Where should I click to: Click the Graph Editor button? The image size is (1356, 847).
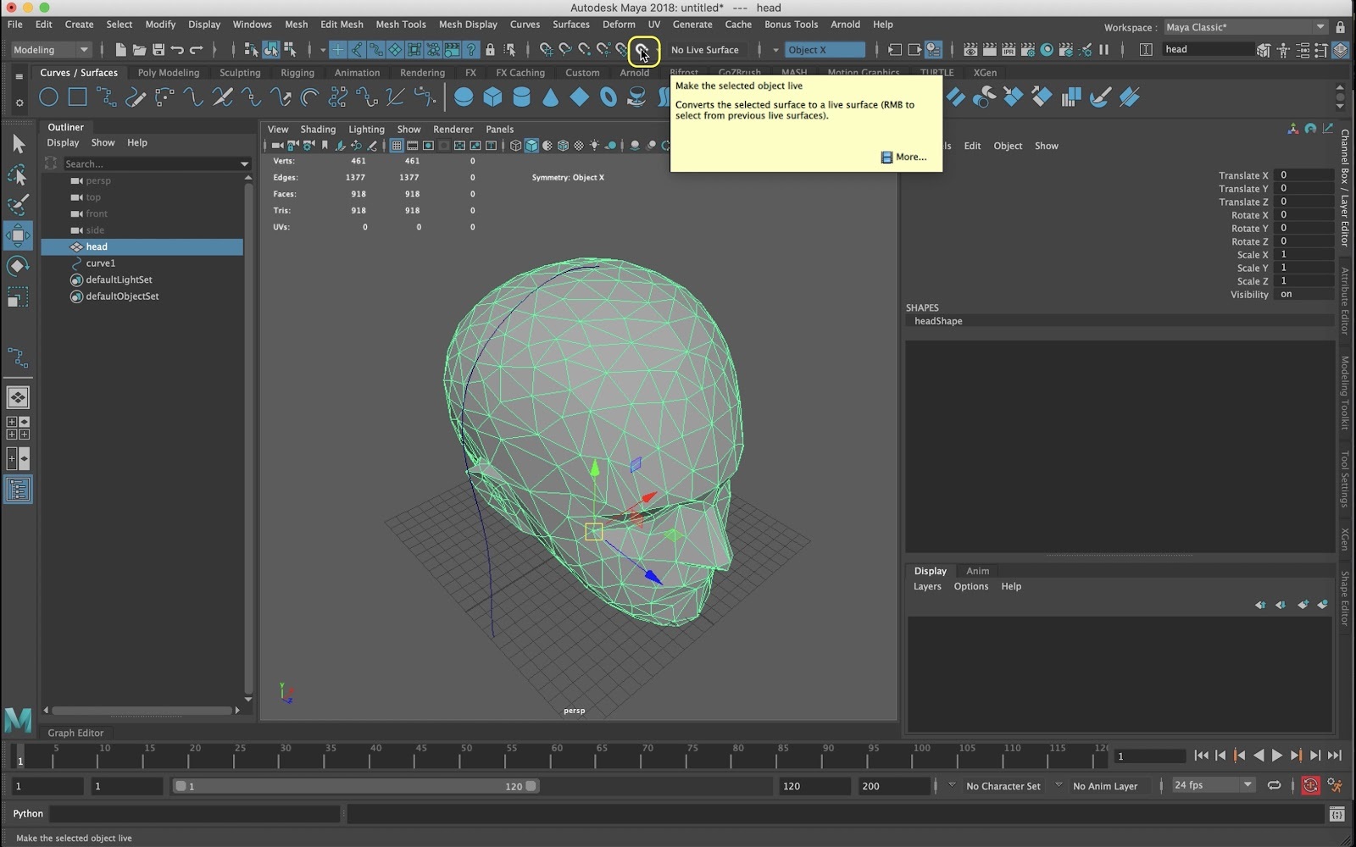click(75, 733)
